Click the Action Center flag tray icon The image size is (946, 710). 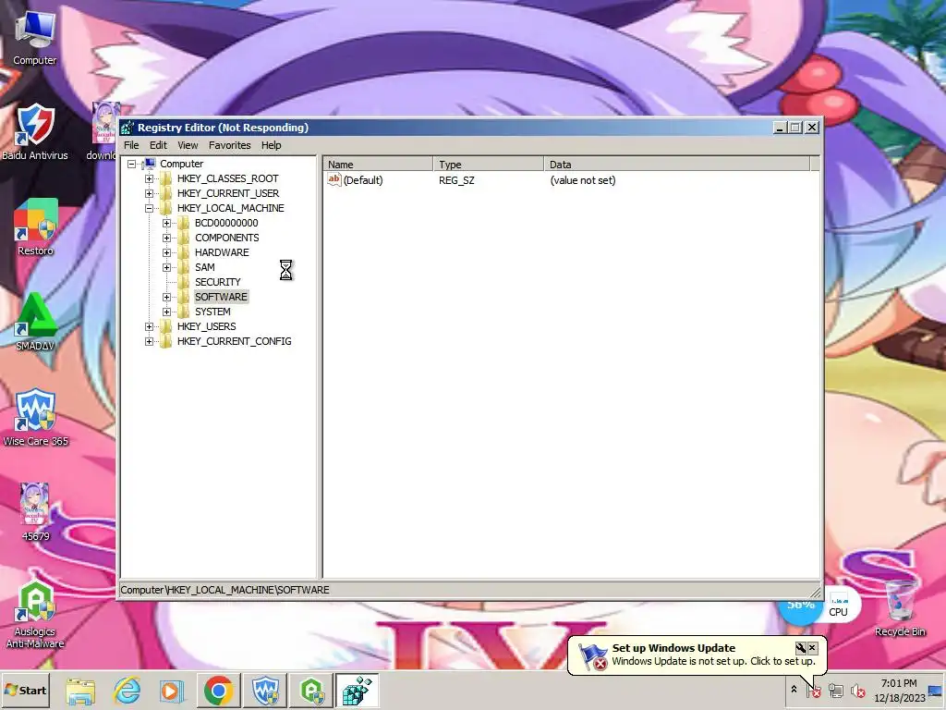point(813,690)
